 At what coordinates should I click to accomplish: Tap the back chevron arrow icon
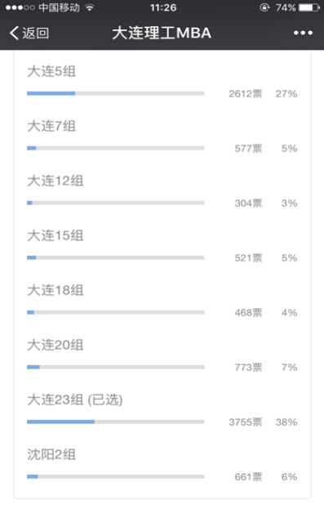14,33
